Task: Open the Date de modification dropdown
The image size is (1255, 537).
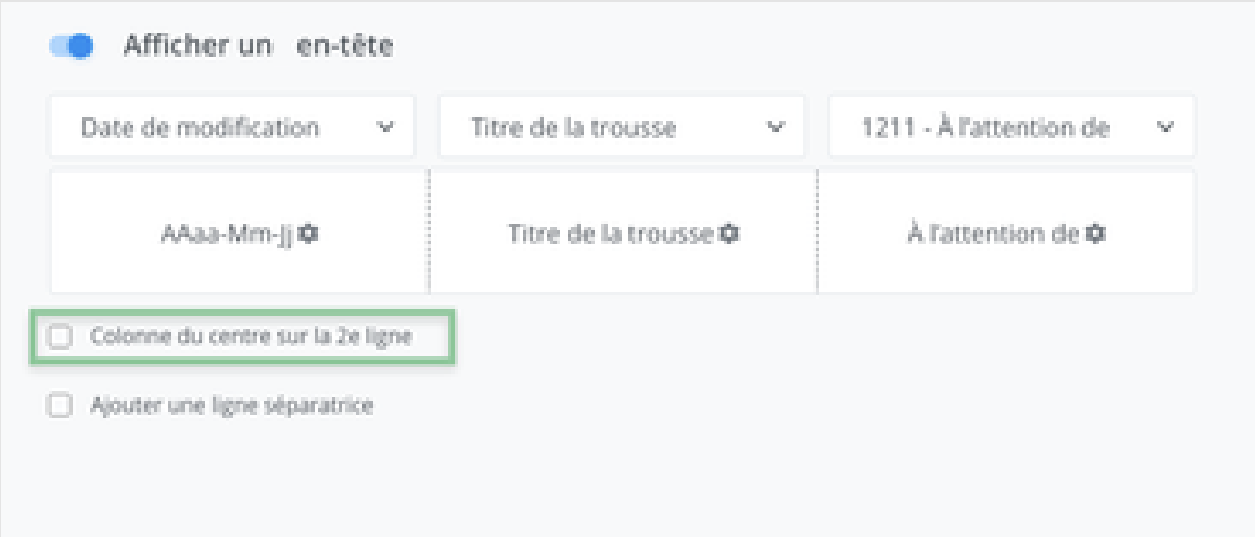Action: 232,127
